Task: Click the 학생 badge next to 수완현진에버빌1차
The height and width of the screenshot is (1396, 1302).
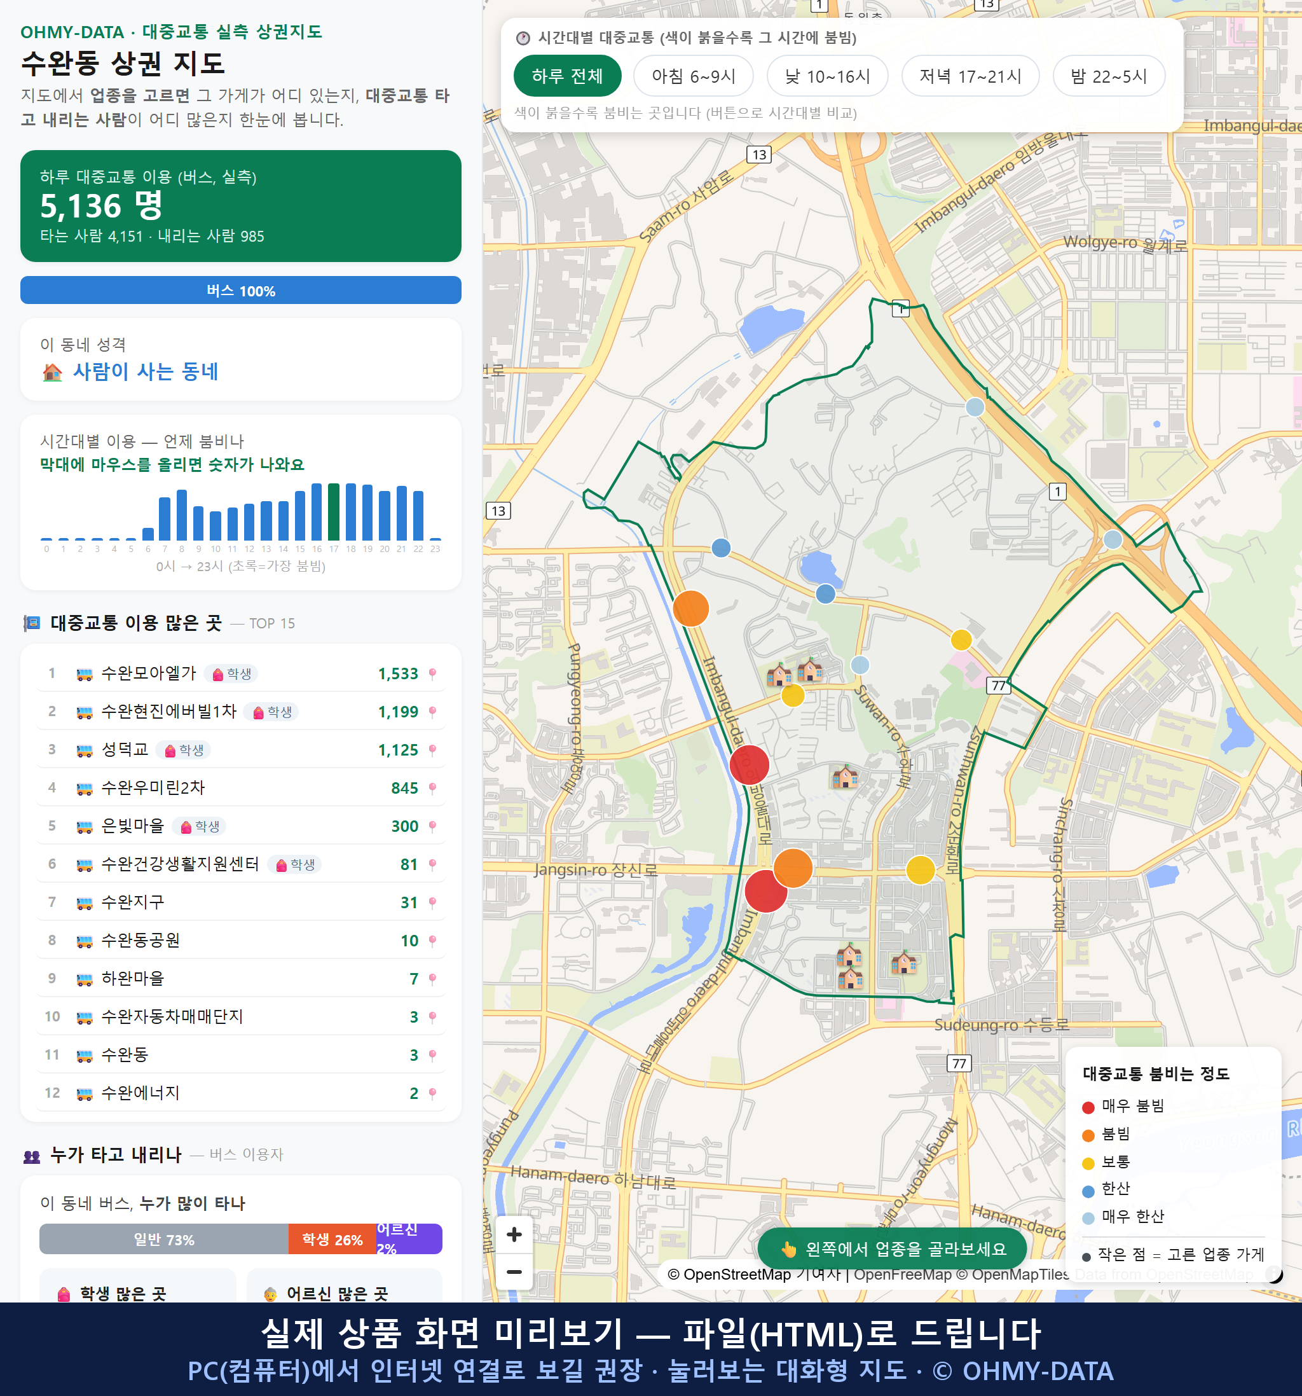Action: (271, 712)
